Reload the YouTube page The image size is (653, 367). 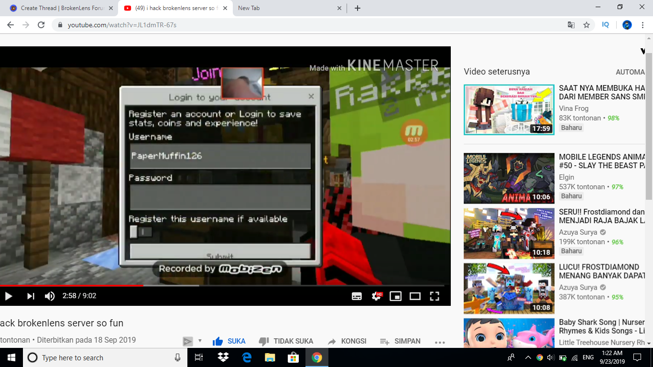click(x=41, y=25)
